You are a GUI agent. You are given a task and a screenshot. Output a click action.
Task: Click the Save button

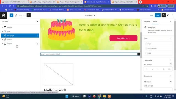pos(158,15)
